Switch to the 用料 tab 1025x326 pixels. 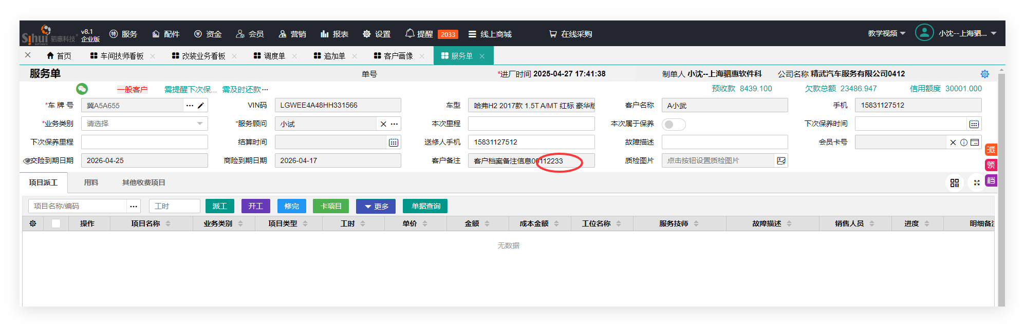91,182
